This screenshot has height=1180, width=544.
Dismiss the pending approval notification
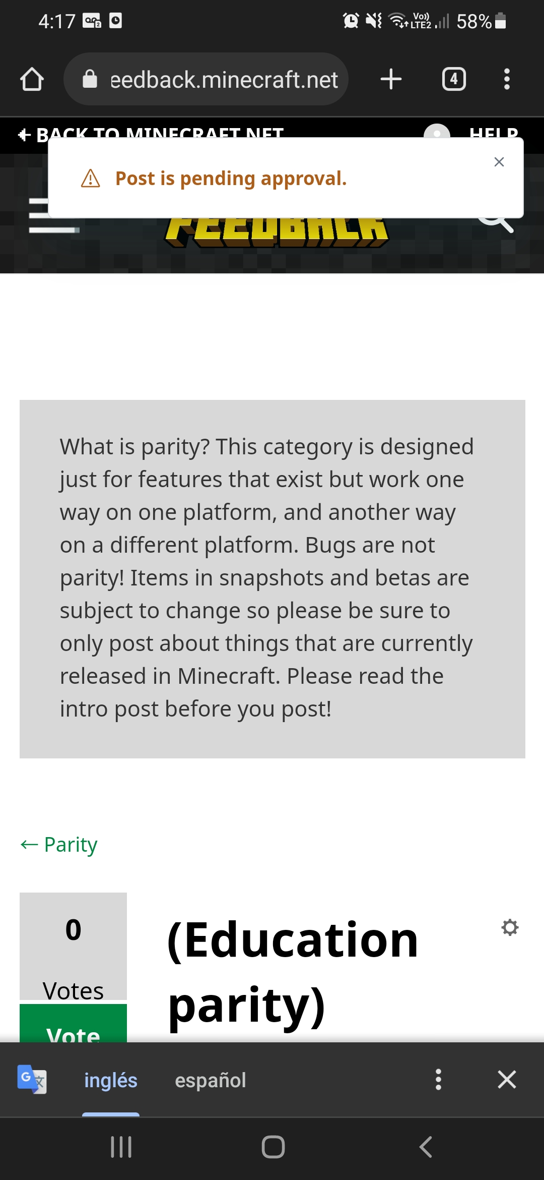[499, 162]
